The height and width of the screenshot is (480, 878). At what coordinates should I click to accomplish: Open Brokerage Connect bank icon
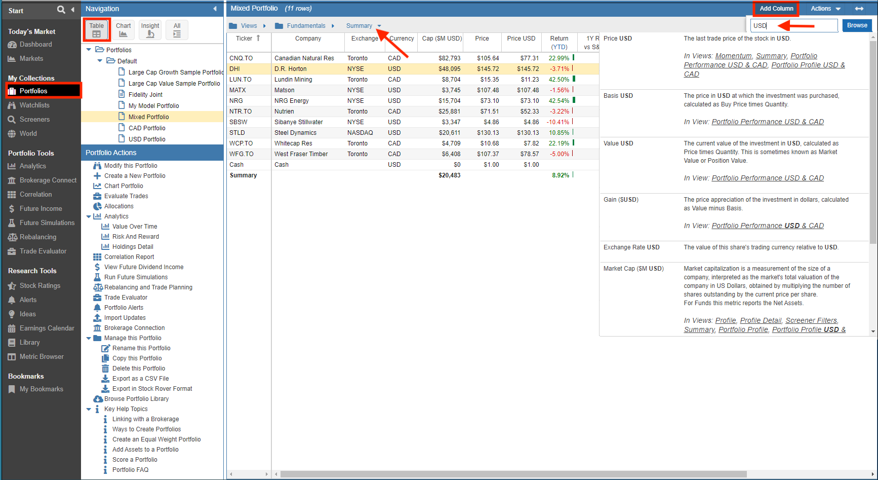click(x=12, y=180)
